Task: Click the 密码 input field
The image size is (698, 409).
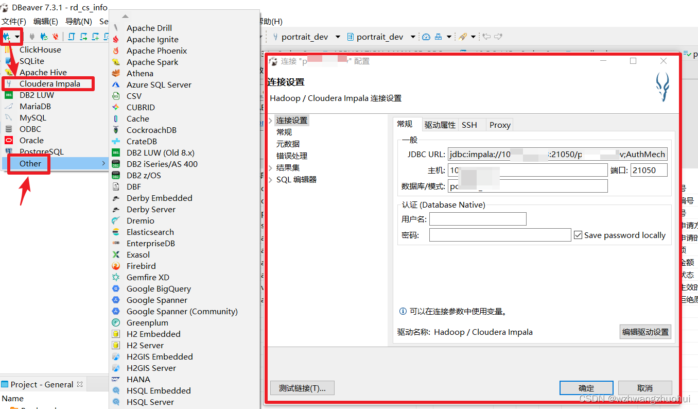Action: 500,235
